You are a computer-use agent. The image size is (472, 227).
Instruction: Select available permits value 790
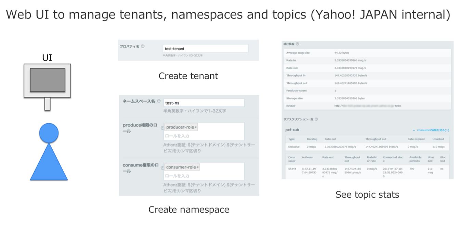point(412,169)
